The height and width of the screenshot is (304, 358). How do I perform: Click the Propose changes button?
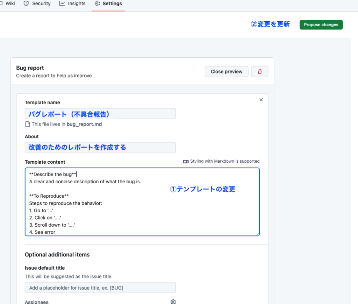coord(321,24)
